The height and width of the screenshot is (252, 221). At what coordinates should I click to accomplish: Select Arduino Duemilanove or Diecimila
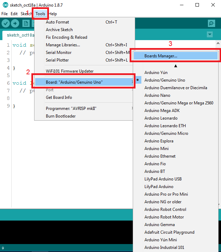[175, 88]
